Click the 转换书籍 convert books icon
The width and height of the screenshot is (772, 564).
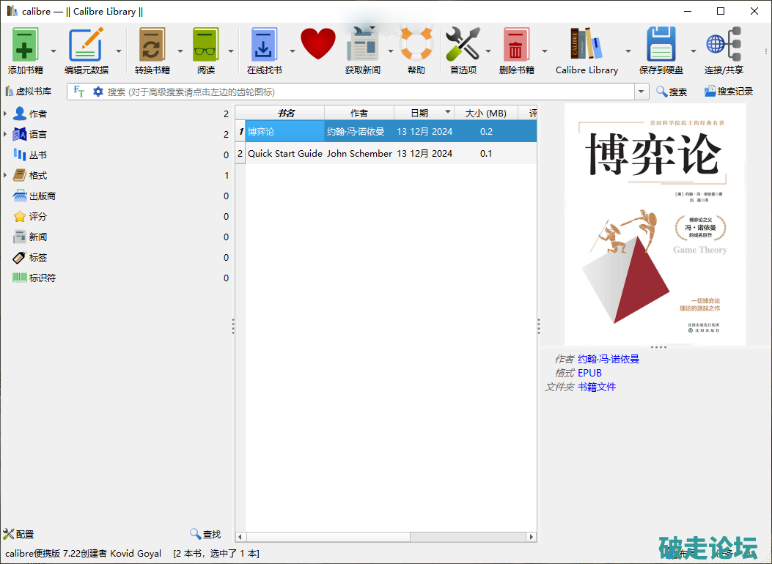(152, 45)
